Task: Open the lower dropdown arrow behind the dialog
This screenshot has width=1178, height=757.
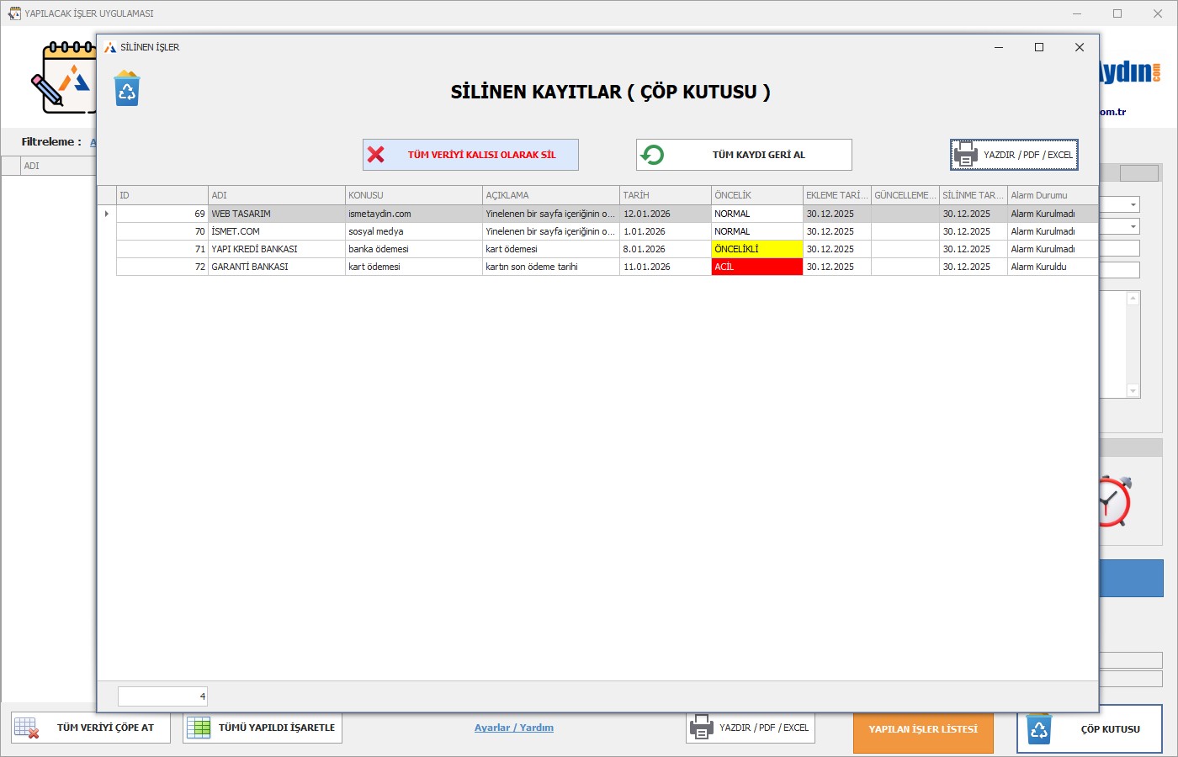Action: pos(1133,226)
